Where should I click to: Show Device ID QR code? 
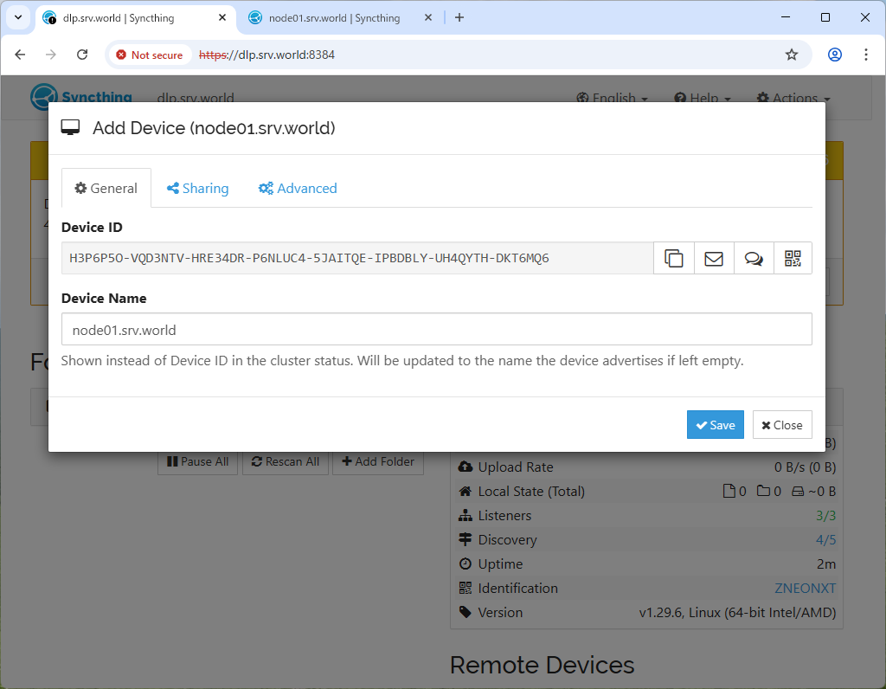click(x=793, y=258)
